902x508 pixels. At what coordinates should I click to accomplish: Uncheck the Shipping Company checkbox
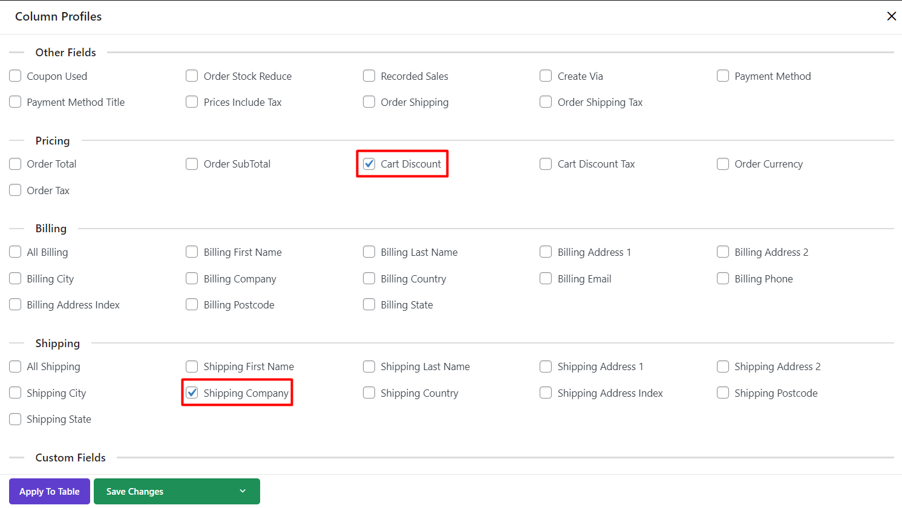tap(192, 393)
